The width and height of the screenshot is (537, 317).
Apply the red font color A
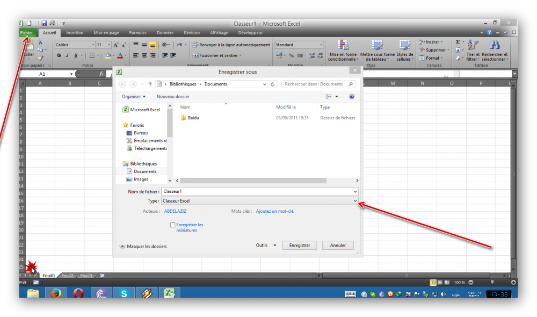[120, 55]
